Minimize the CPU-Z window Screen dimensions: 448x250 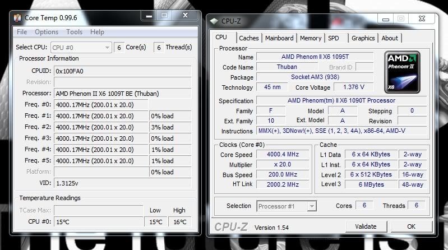(386, 19)
